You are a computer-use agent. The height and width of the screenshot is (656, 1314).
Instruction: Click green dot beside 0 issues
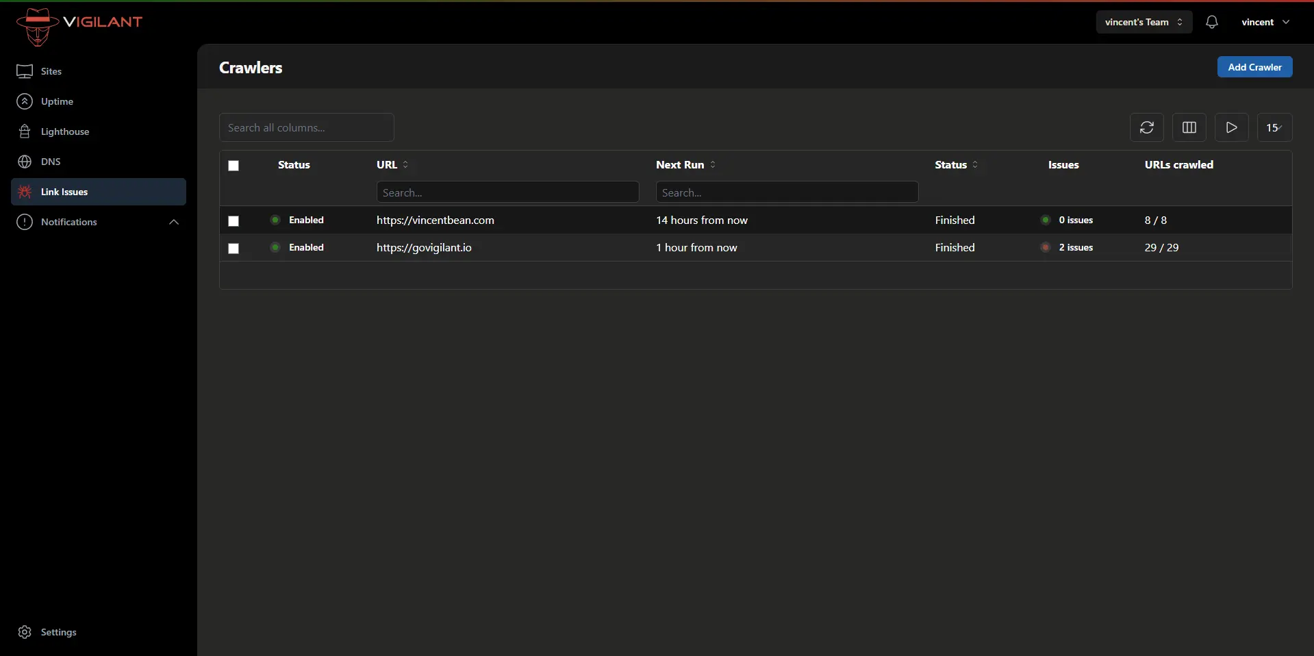click(1046, 220)
